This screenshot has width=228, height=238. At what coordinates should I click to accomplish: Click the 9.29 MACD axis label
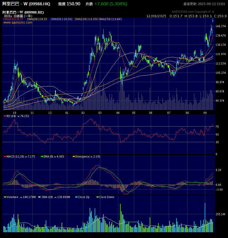coord(218,170)
